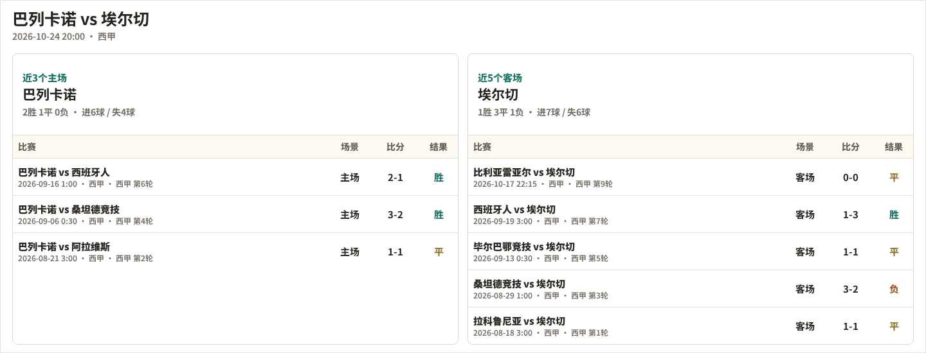Click 场景 column header in 巴列卡诺 table
This screenshot has width=926, height=353.
(x=350, y=147)
